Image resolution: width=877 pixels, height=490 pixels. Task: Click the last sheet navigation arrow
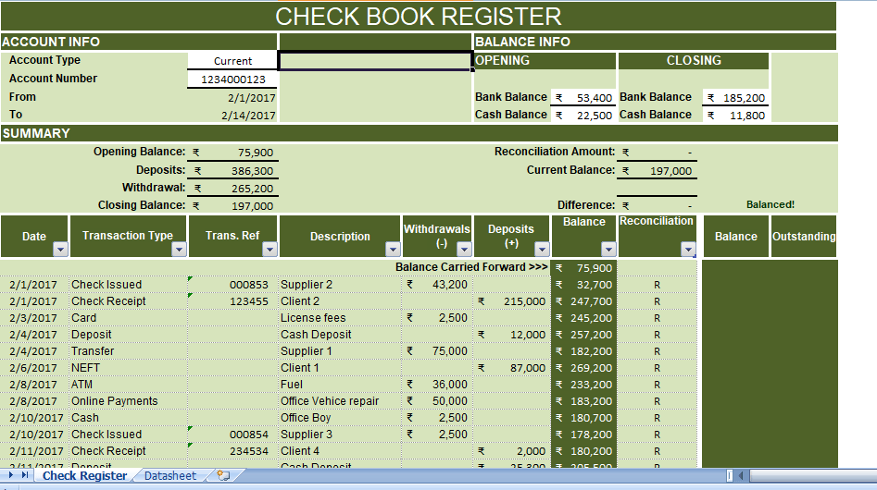(x=25, y=475)
